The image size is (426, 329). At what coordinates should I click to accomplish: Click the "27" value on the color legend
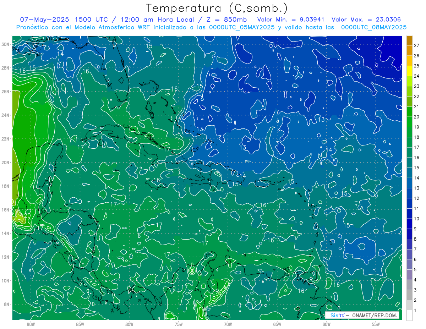pos(416,45)
